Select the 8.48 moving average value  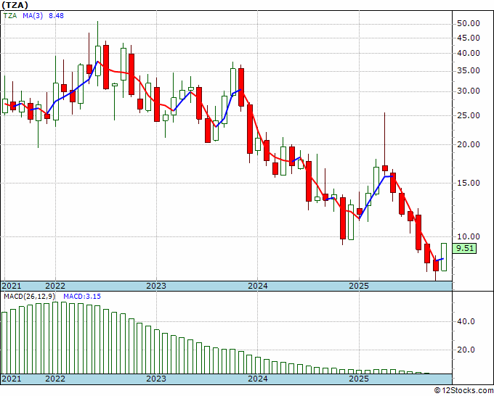click(56, 15)
